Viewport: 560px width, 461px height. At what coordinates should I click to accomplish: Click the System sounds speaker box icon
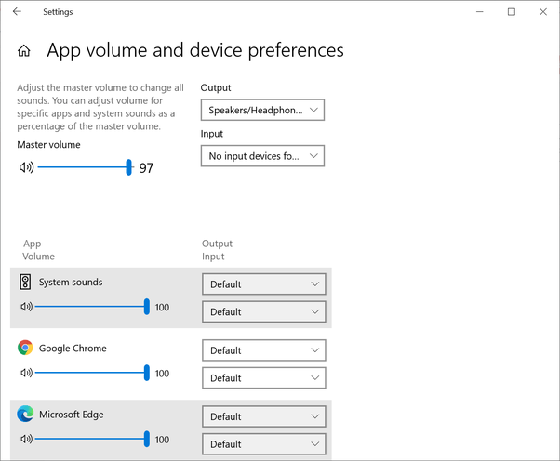tap(25, 282)
